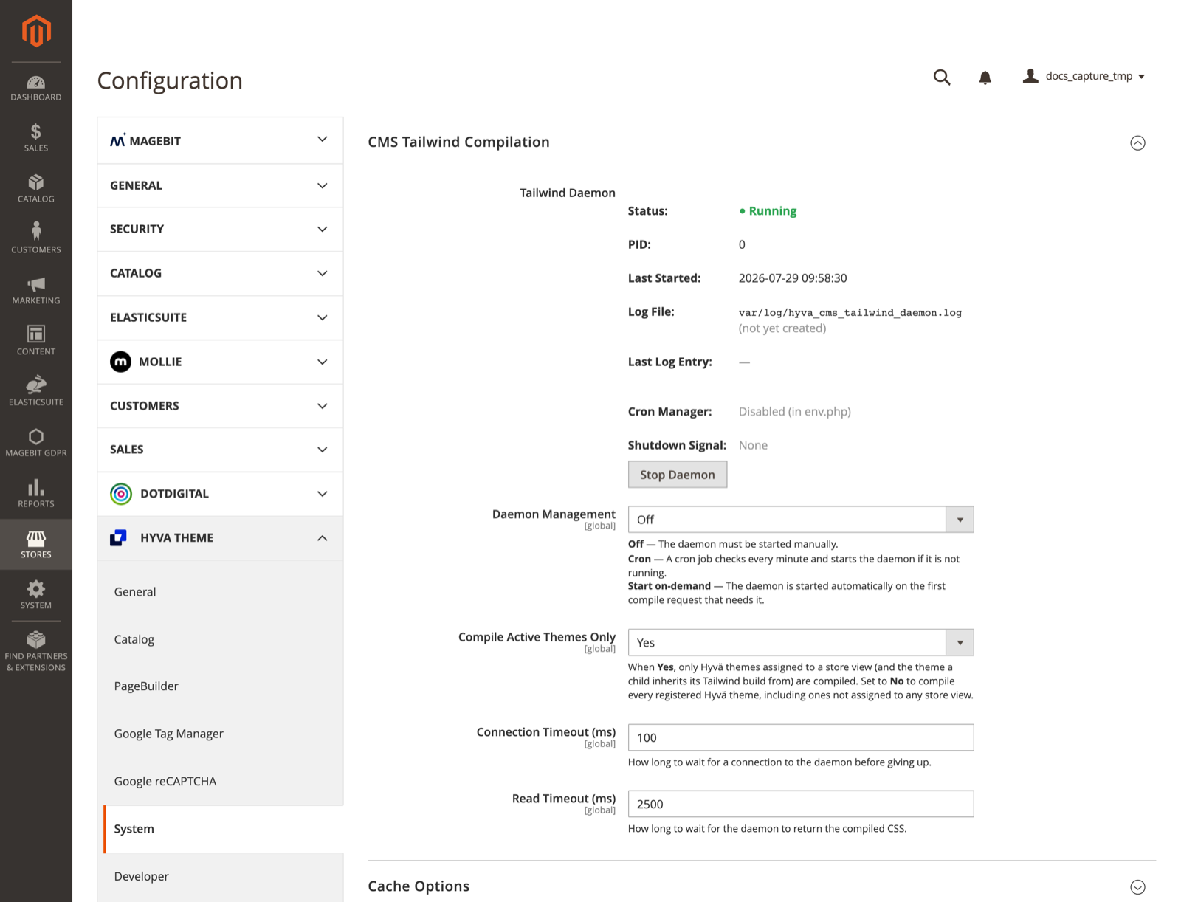Viewport: 1181px width, 902px height.
Task: Click the Magebit logo mark
Action: [x=118, y=140]
